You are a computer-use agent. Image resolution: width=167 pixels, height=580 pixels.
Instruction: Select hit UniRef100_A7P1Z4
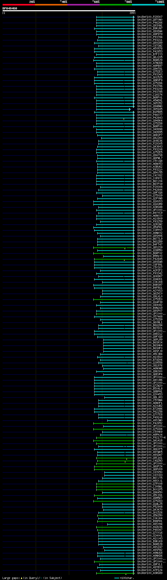tap(150, 570)
